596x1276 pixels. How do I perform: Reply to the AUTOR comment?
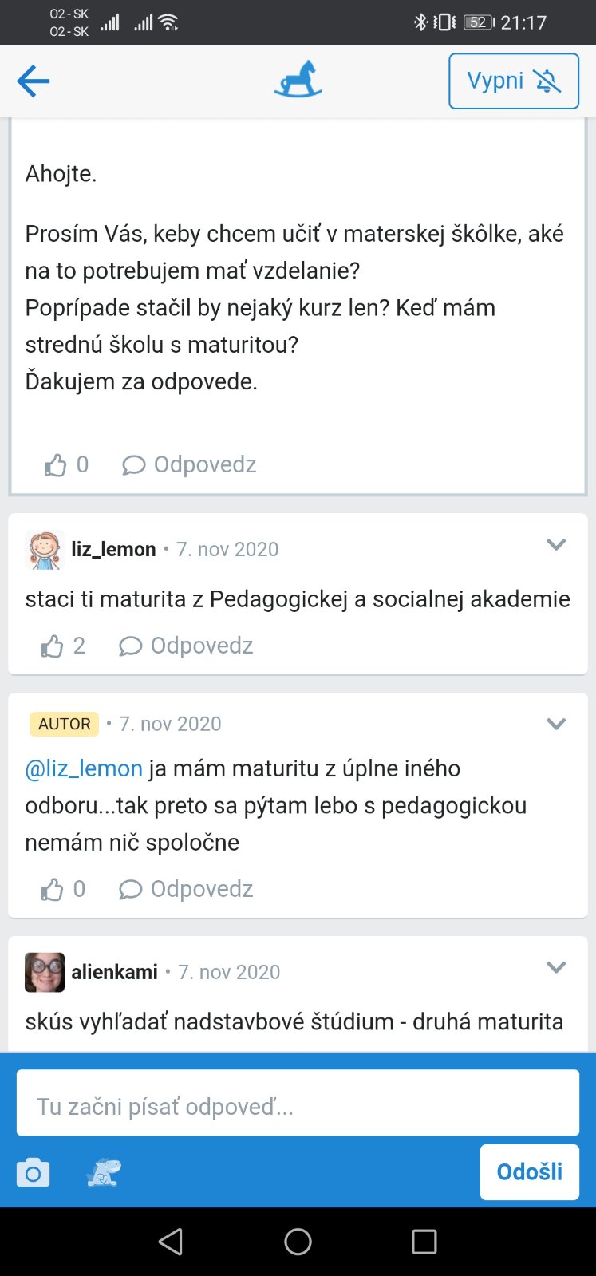pyautogui.click(x=187, y=889)
